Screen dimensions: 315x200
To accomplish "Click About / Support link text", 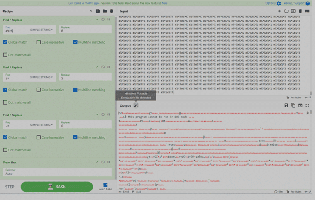I will pos(294,3).
